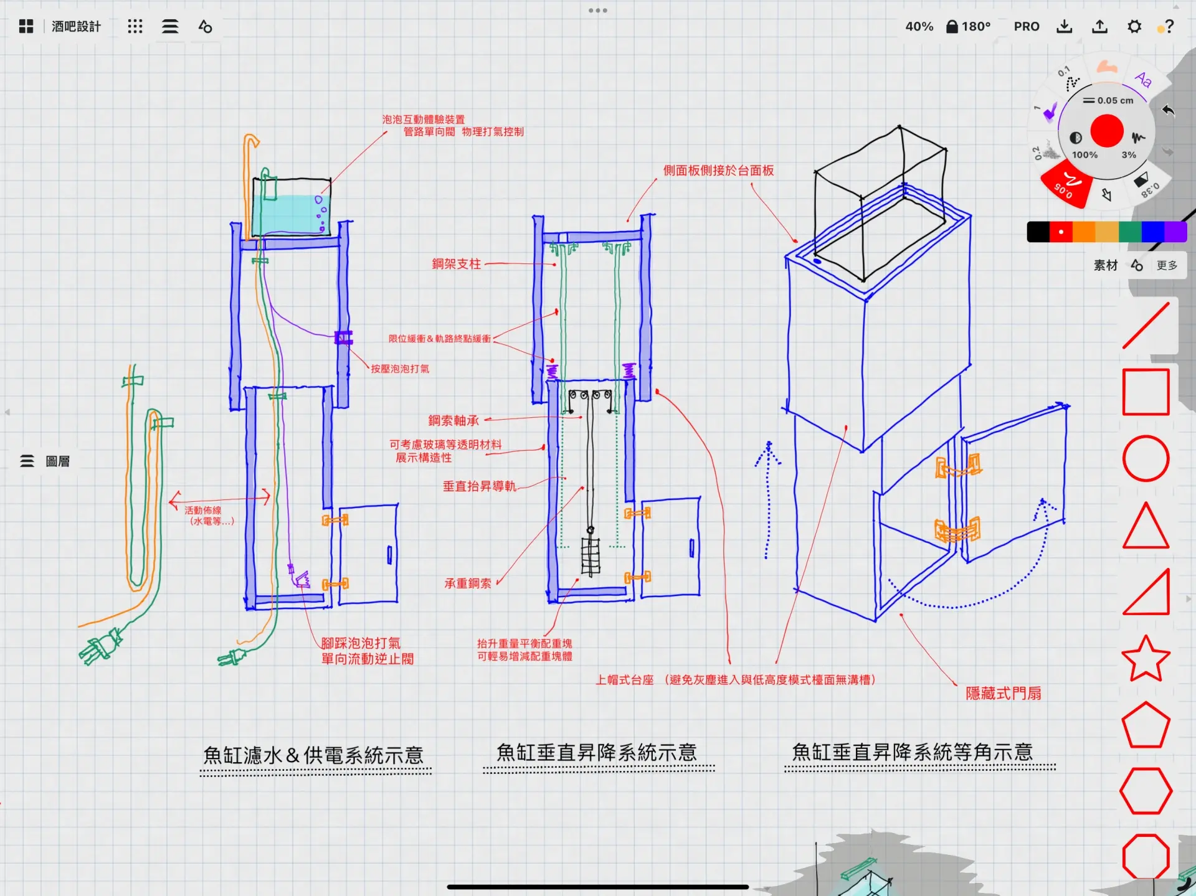Click the import download icon
The width and height of the screenshot is (1196, 896).
click(1065, 26)
